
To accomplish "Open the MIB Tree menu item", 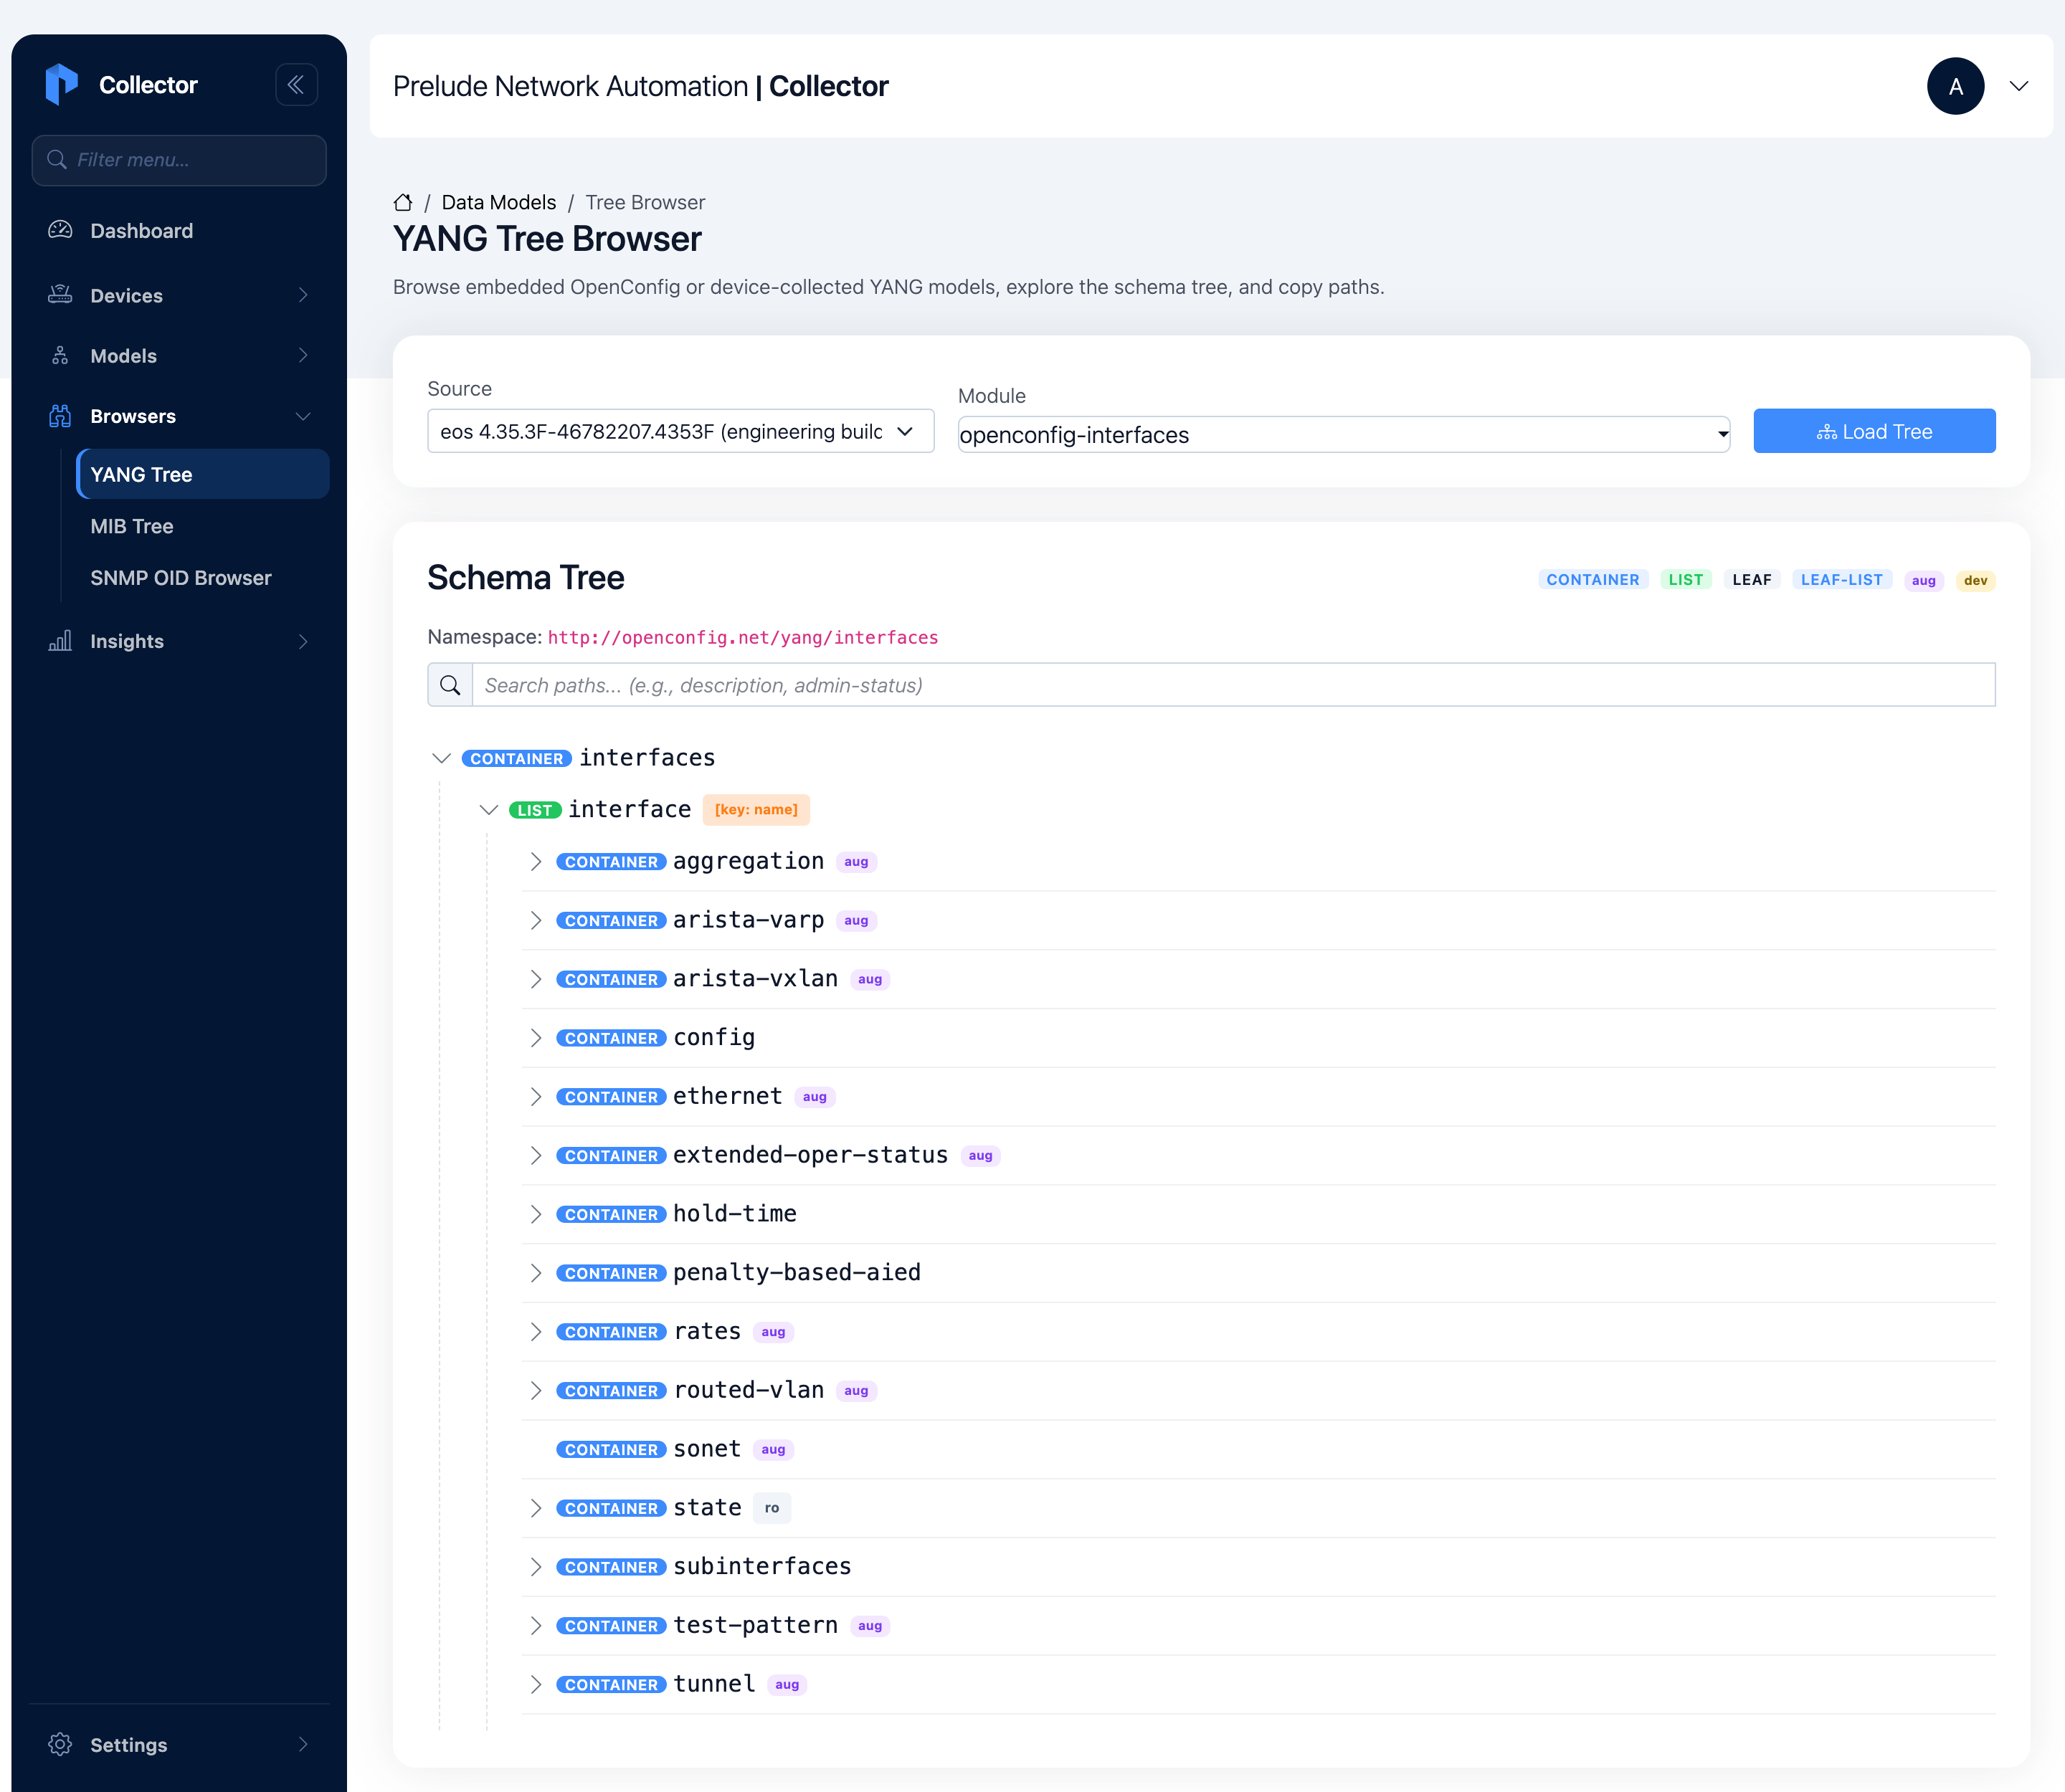I will point(203,526).
